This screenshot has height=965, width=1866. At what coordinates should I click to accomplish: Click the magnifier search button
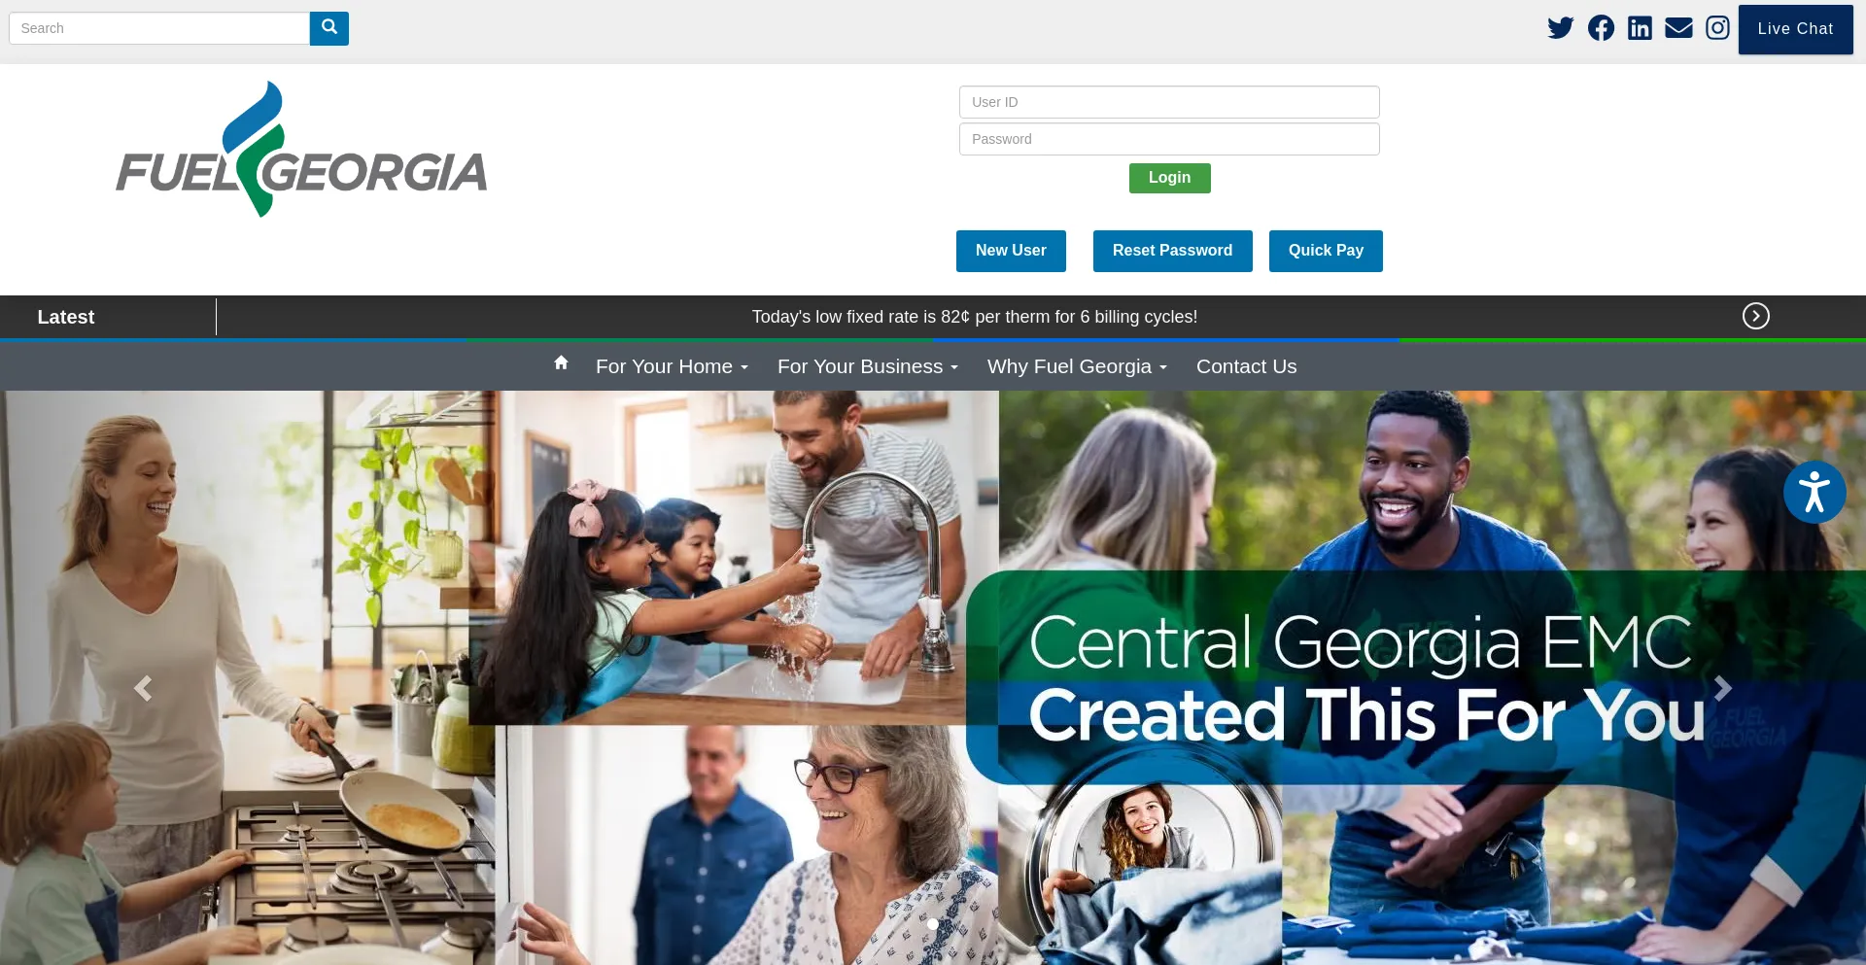(329, 28)
